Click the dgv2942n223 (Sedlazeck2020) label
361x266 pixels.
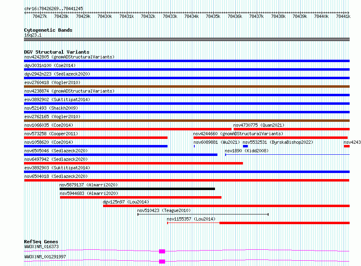(57, 74)
